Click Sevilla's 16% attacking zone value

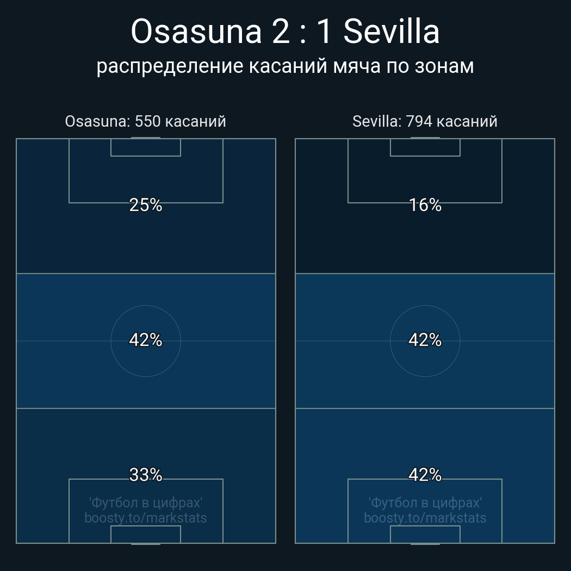point(425,205)
